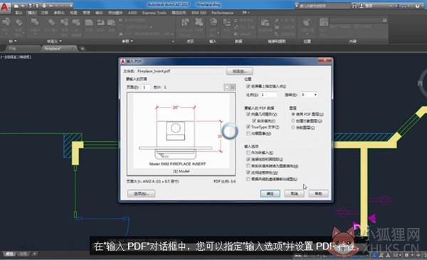Click single page view icon in PDF dialog
Screen dimensions: 427x260
pyautogui.click(x=227, y=87)
